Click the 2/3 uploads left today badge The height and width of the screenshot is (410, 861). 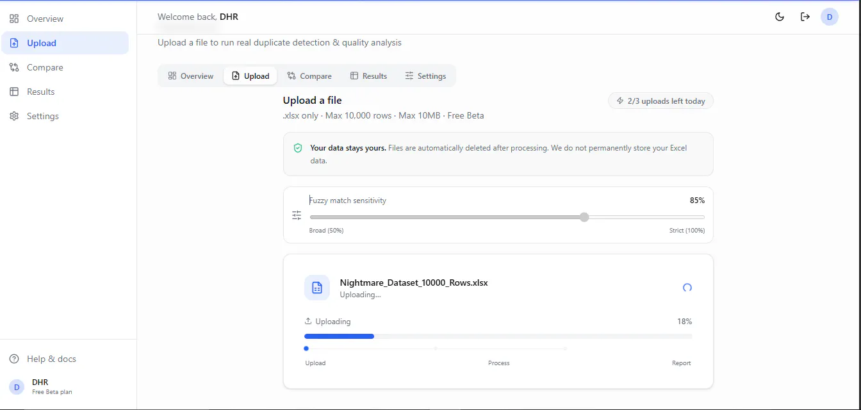tap(660, 101)
